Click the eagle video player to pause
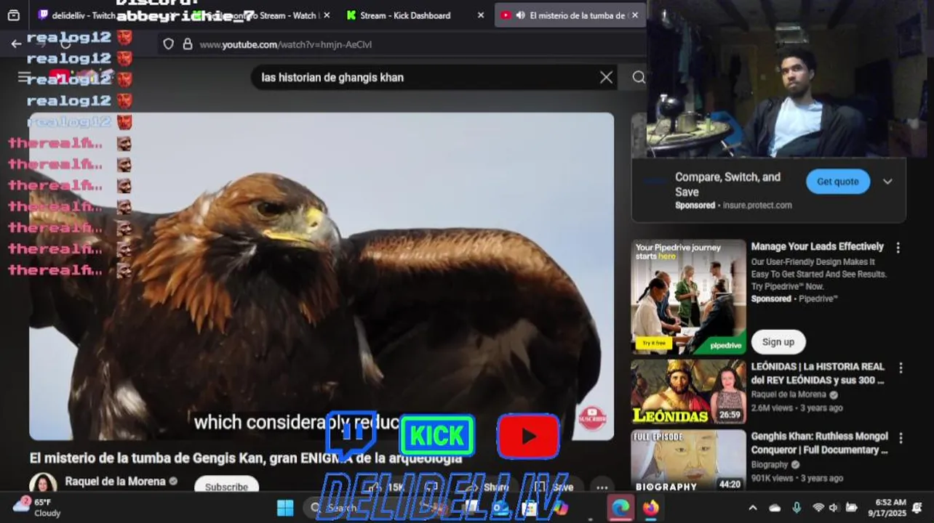 (x=322, y=276)
